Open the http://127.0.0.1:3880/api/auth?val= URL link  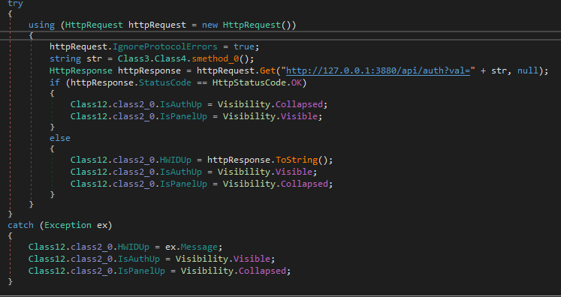[378, 70]
